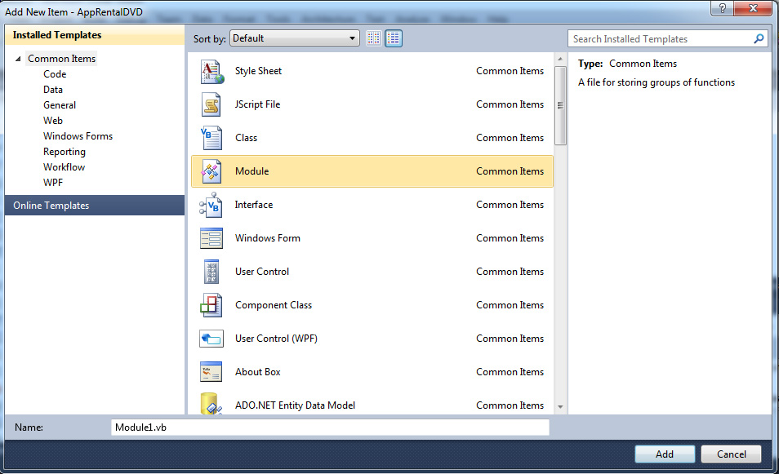The image size is (779, 474).
Task: Switch to small icons view
Action: coord(374,38)
